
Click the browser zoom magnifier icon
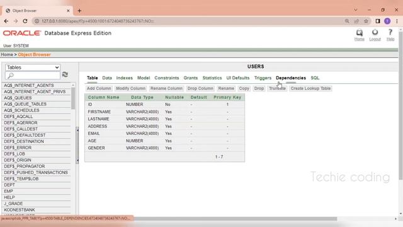347,21
